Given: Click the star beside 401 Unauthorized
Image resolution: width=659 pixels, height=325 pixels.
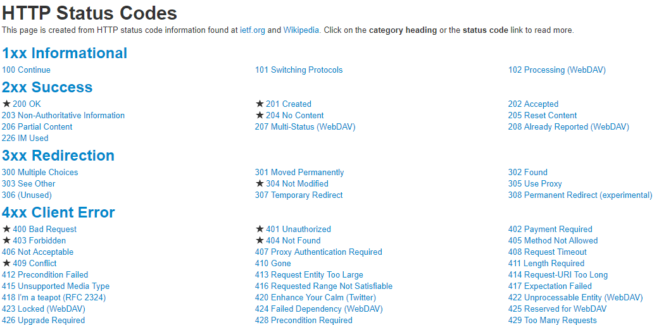Looking at the screenshot, I should tap(260, 229).
